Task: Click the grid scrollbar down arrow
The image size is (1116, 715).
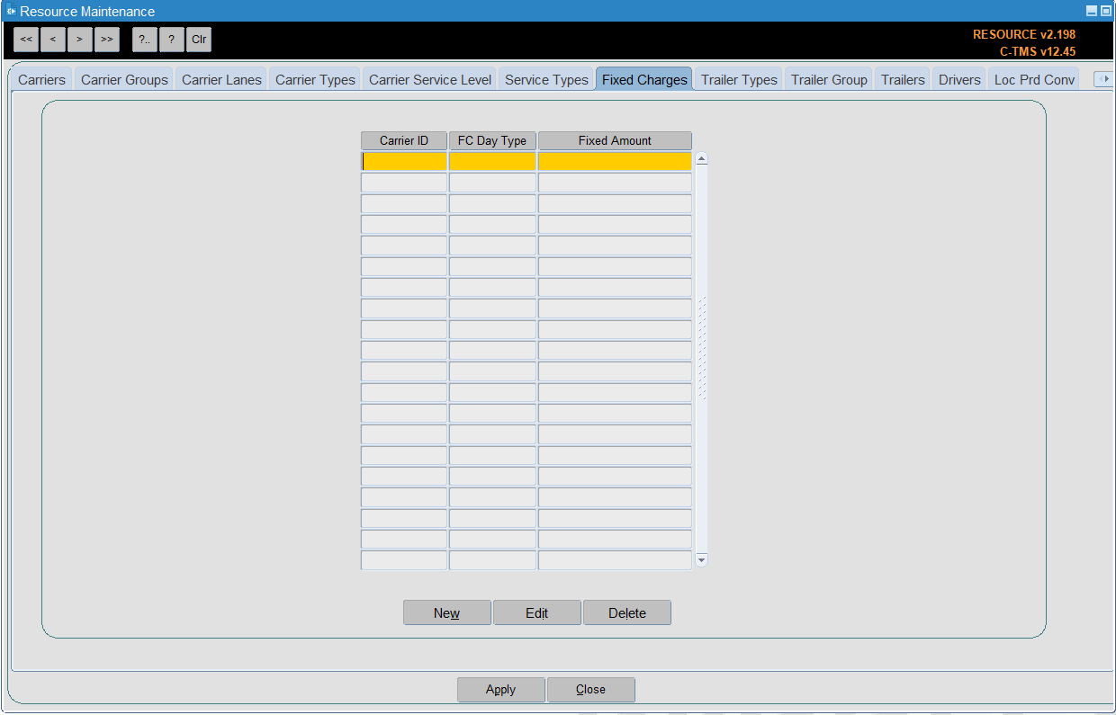Action: pyautogui.click(x=702, y=559)
